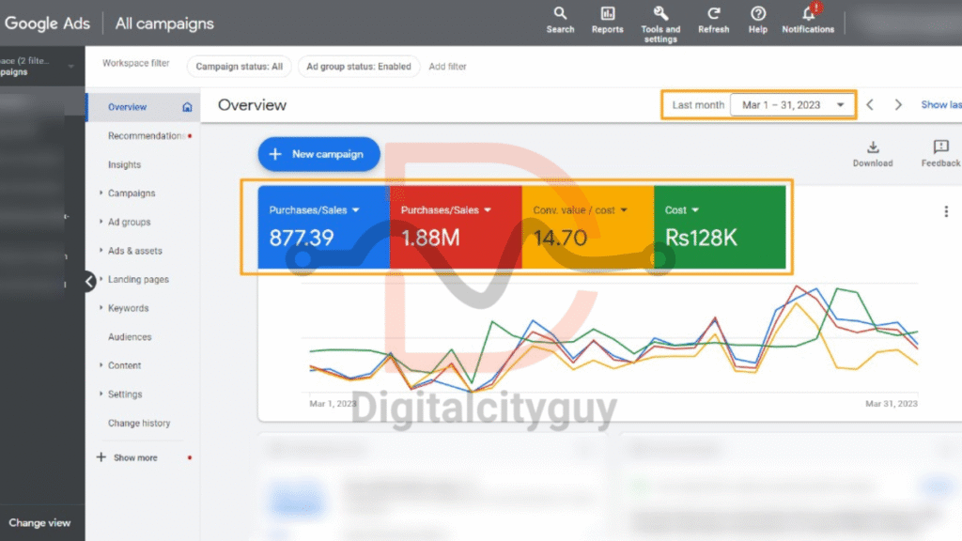Select Keywords in the left navigation
Screen dimensions: 962x541
128,308
